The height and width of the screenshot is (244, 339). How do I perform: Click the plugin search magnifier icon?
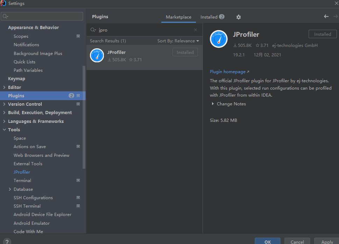pos(93,30)
